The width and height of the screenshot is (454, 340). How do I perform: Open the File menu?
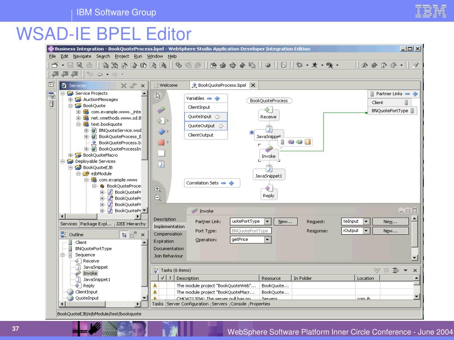click(52, 56)
